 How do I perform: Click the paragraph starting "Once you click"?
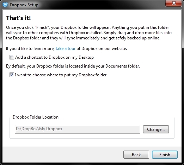(89, 33)
